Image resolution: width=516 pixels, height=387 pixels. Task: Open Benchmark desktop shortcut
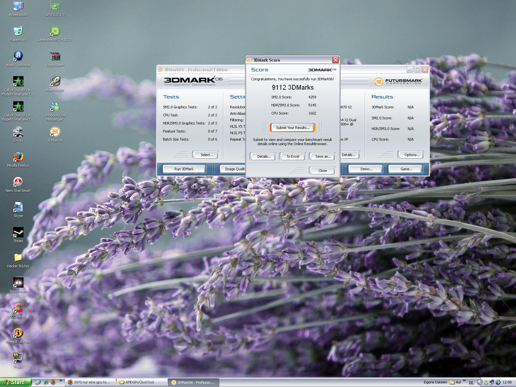18,285
